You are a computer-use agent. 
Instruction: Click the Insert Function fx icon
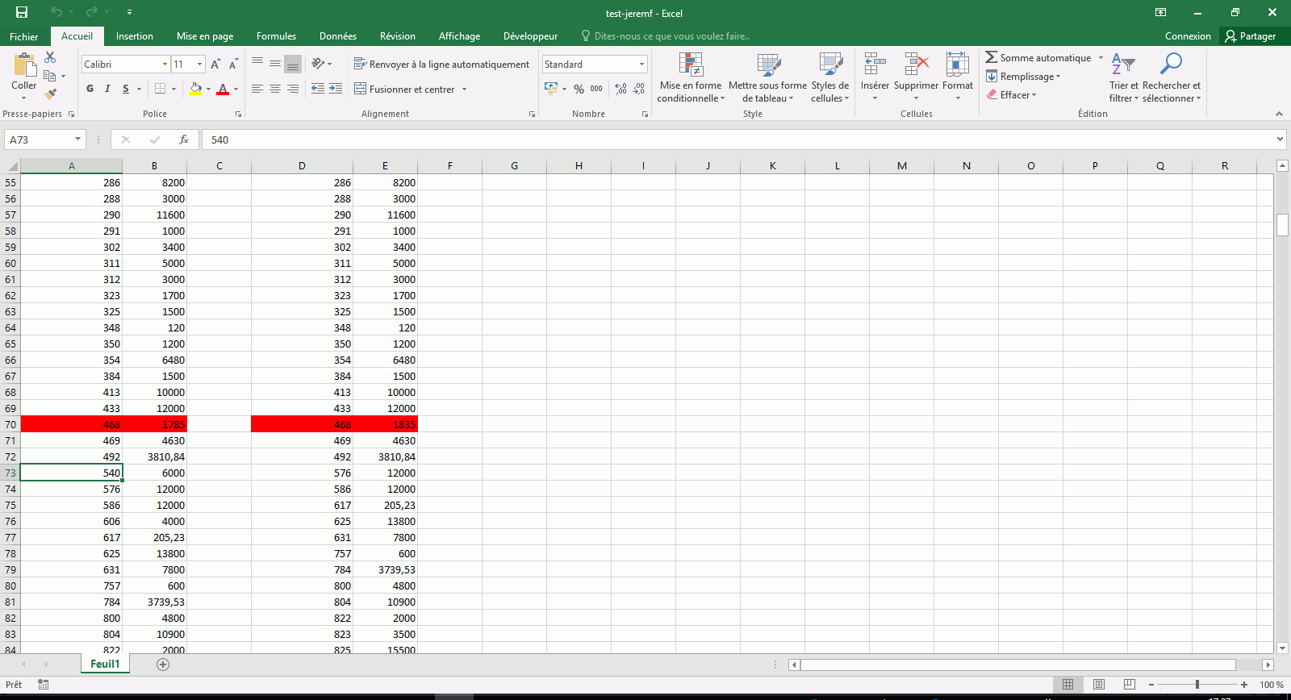pos(184,140)
